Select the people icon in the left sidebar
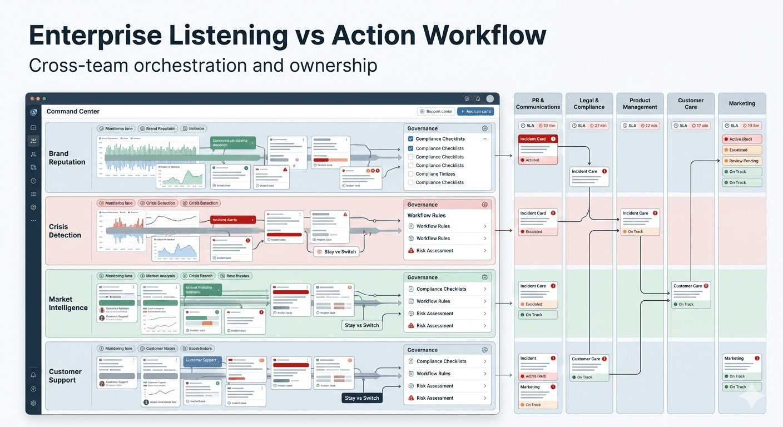The height and width of the screenshot is (427, 783). [33, 154]
